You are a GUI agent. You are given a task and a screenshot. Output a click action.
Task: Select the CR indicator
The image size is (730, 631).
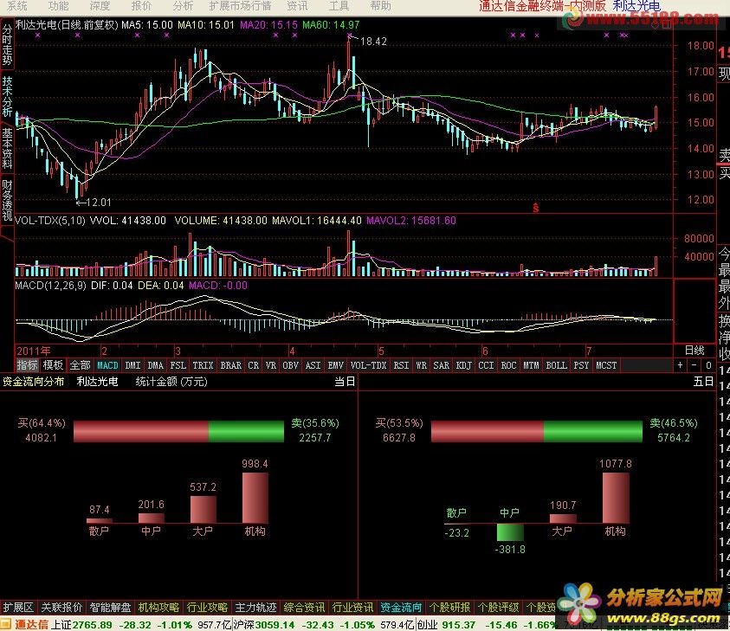point(253,365)
